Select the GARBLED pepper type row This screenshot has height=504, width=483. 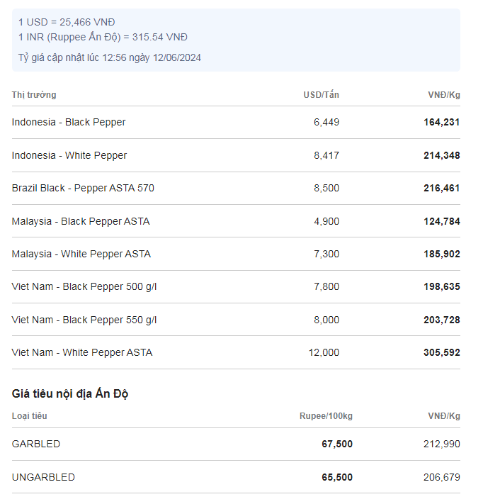pos(236,444)
